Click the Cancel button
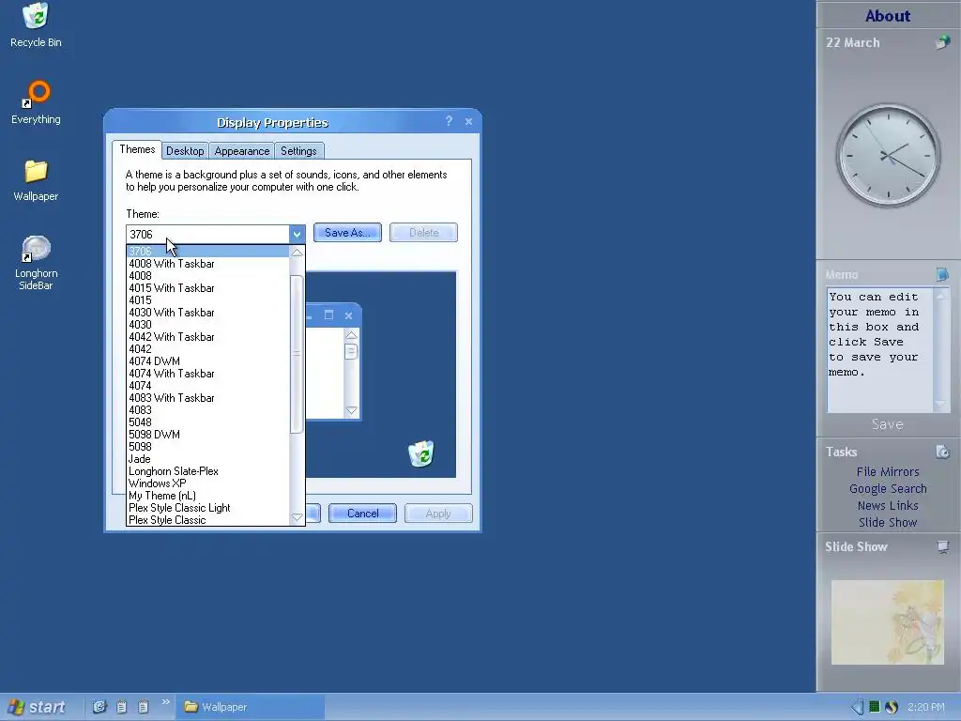The height and width of the screenshot is (721, 961). point(363,514)
